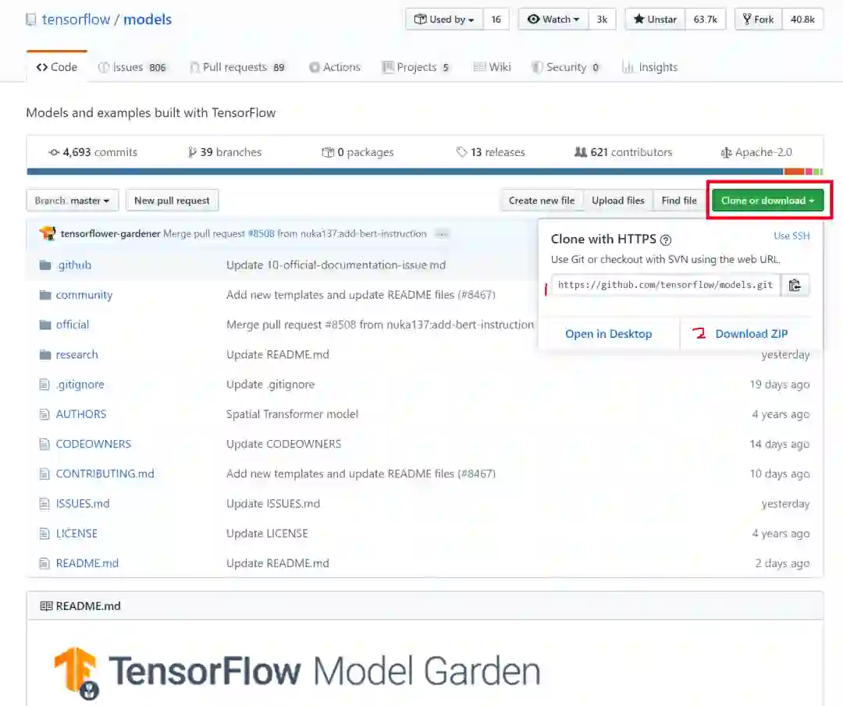Toggle the Clone or download dropdown

pyautogui.click(x=768, y=200)
